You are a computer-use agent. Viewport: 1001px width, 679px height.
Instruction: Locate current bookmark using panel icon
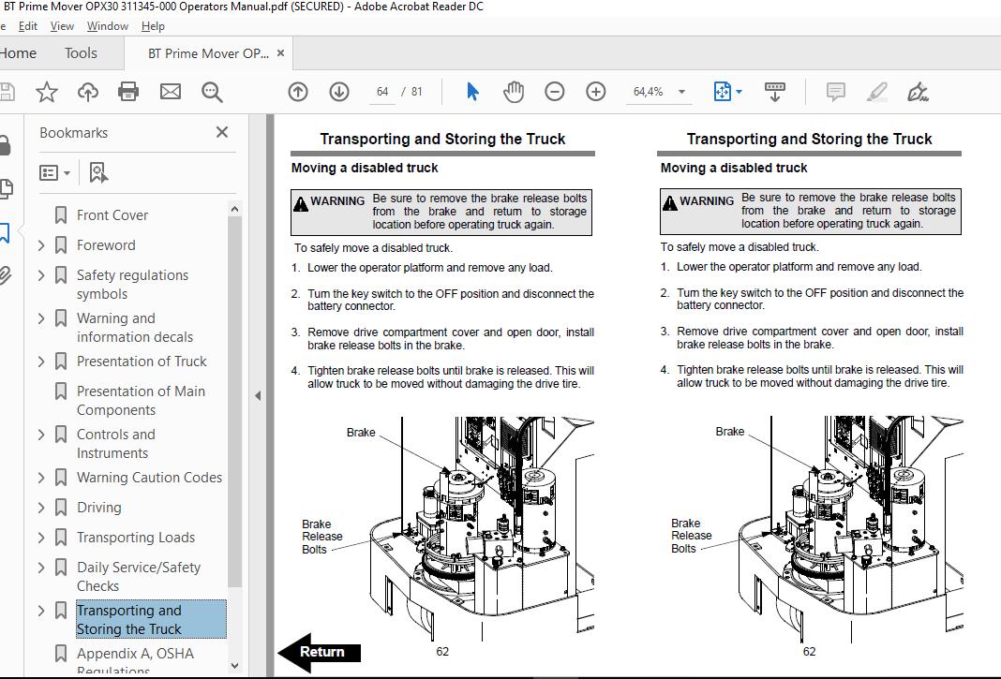97,172
